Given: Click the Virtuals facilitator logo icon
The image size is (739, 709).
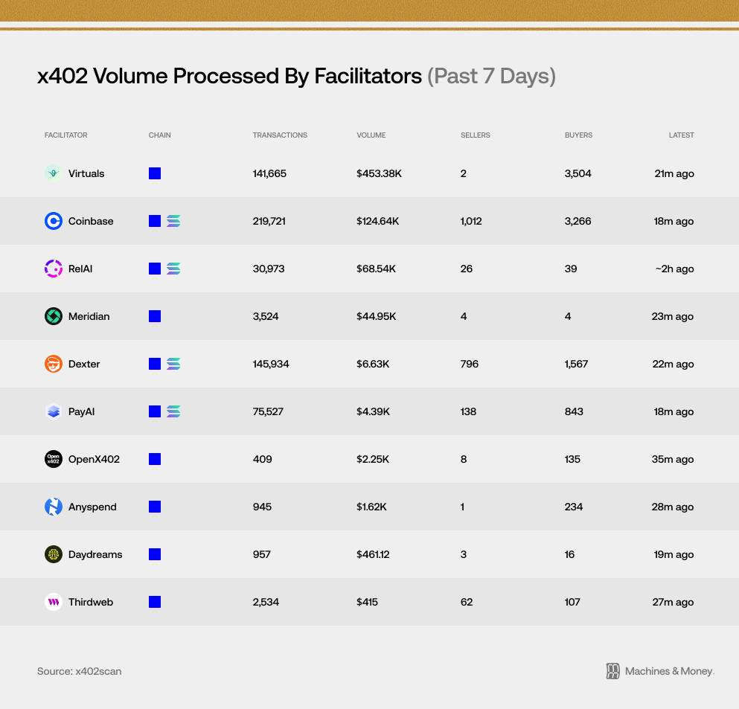Looking at the screenshot, I should pyautogui.click(x=54, y=173).
